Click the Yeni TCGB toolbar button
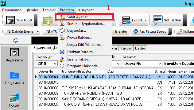The image size is (194, 110). coord(19,20)
